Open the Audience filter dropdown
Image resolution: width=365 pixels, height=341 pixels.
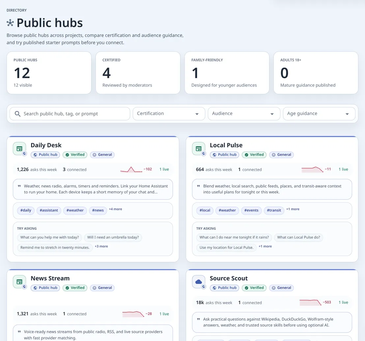pos(244,114)
